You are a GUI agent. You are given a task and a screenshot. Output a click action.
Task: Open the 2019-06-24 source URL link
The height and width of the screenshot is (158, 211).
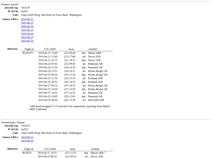pos(27,27)
